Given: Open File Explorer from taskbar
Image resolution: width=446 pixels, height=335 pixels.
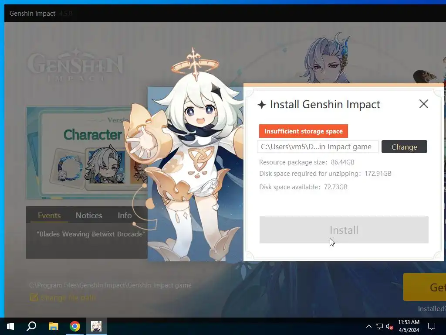Looking at the screenshot, I should (53, 326).
